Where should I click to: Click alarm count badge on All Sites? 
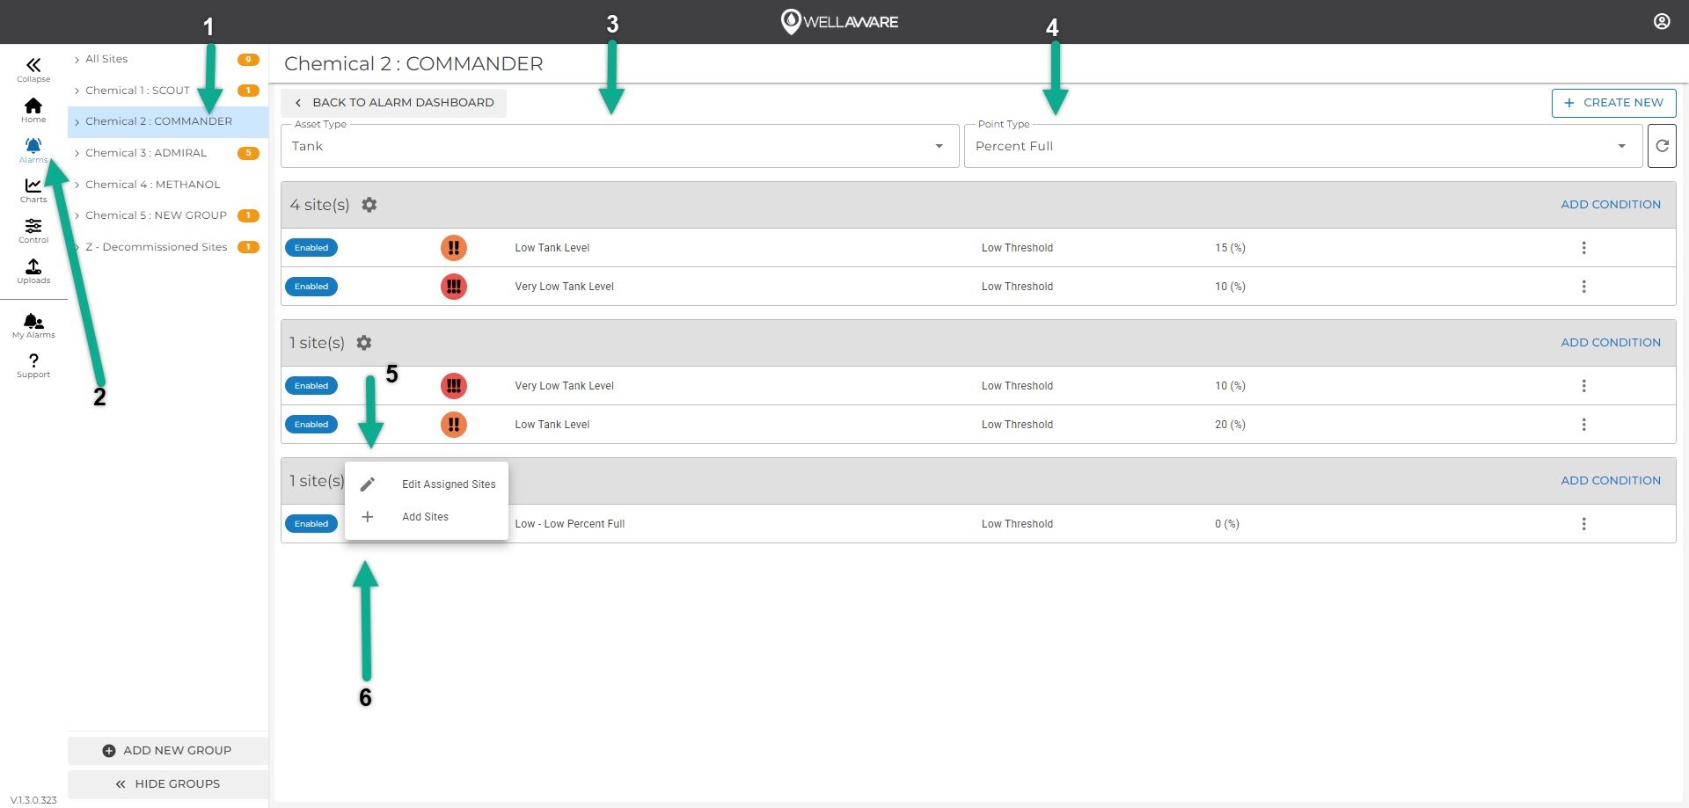pos(248,60)
